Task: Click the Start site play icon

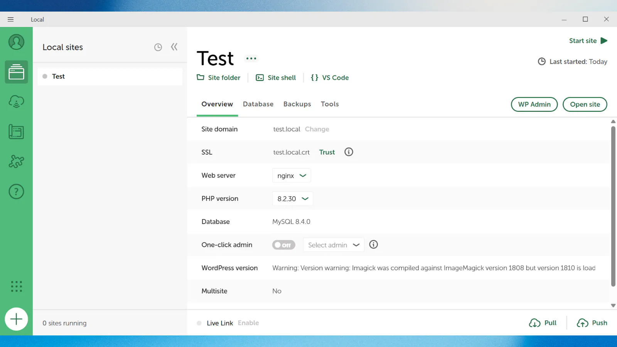Action: [x=604, y=41]
